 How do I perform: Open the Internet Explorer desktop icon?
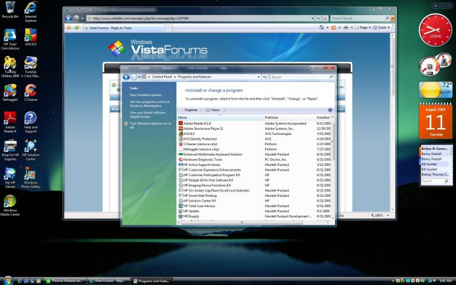click(x=30, y=12)
